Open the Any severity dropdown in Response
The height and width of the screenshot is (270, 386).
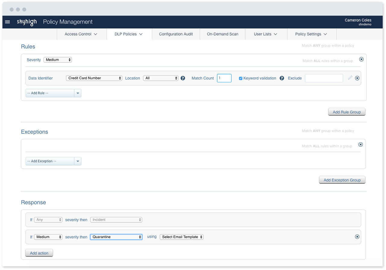coord(48,220)
